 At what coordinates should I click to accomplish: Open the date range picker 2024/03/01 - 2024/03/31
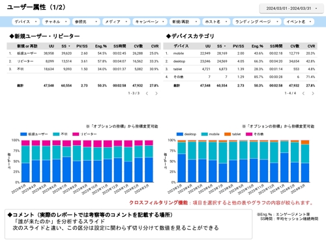pyautogui.click(x=291, y=8)
